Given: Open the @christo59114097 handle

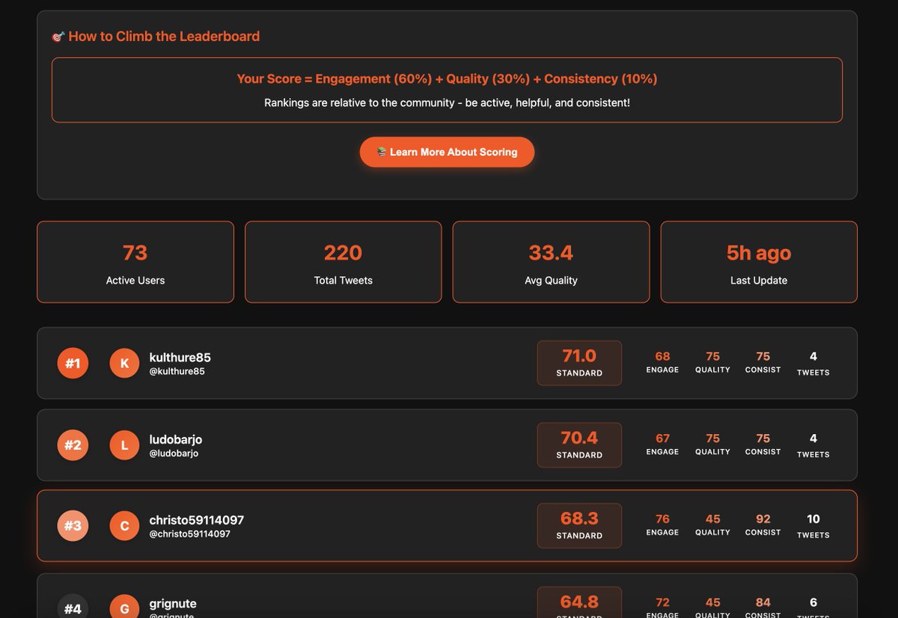Looking at the screenshot, I should tap(190, 534).
